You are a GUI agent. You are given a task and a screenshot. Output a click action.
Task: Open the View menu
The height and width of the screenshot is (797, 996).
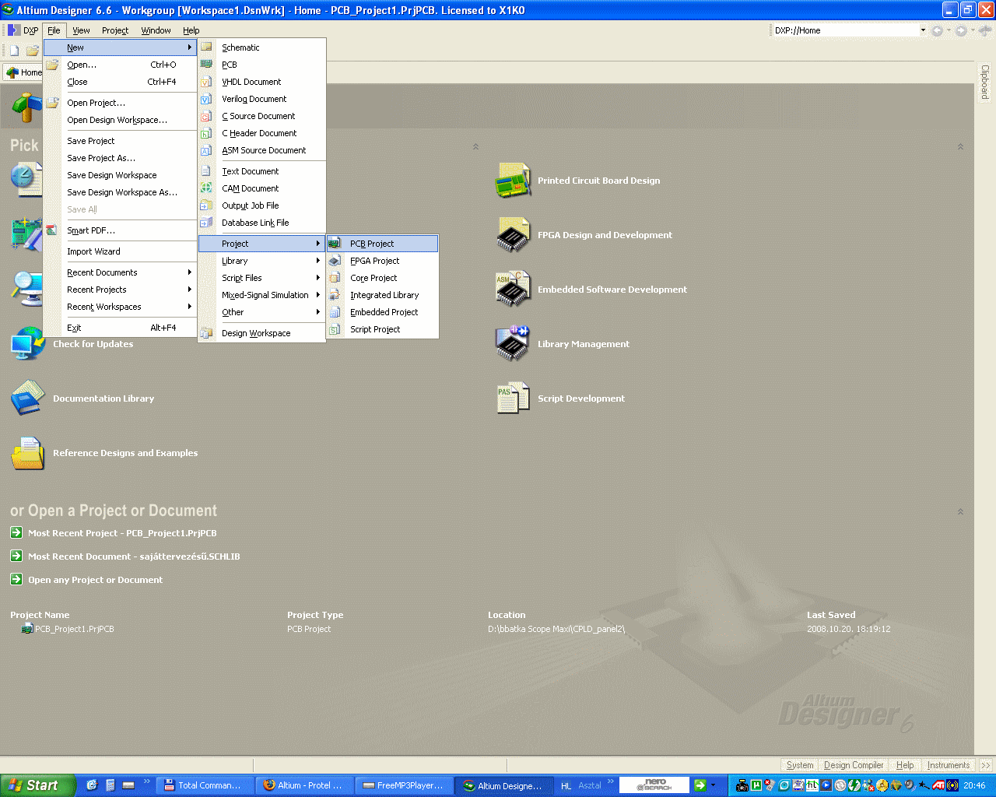(x=81, y=30)
